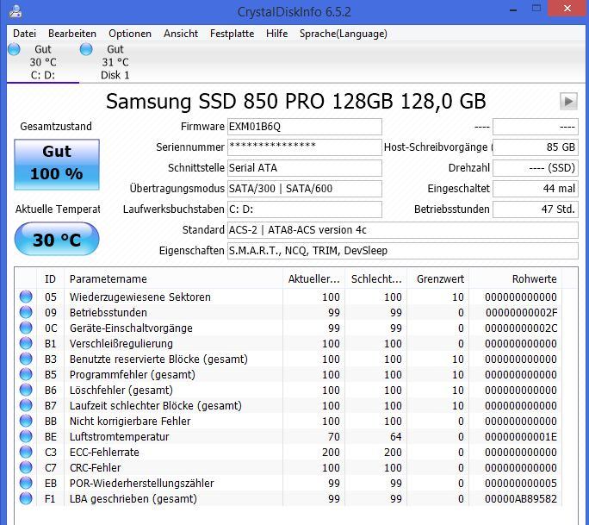Click status orb of Nicht korrigierbare Fehler row
The height and width of the screenshot is (525, 589).
click(26, 421)
